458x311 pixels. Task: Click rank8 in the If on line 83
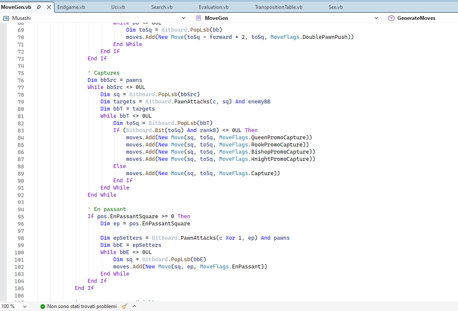(x=209, y=130)
